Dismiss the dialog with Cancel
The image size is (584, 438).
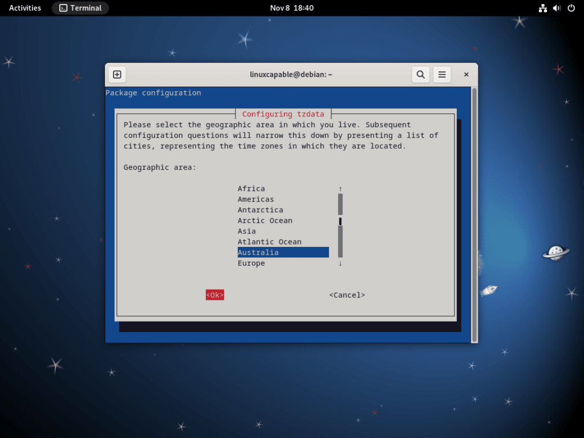pos(347,295)
